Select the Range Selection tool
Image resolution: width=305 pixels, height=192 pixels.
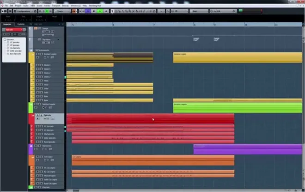tap(116, 11)
